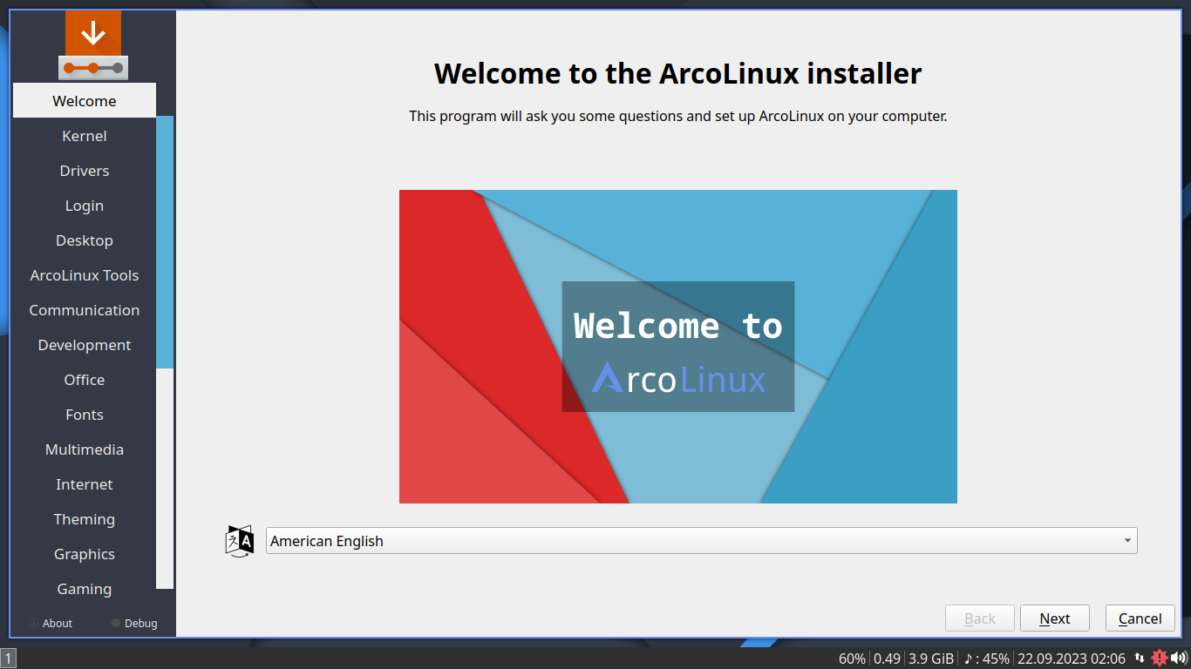Click the date and time 22.09.2023 02:06

(1072, 659)
